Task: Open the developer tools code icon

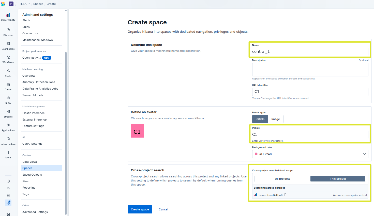Action: click(x=8, y=188)
